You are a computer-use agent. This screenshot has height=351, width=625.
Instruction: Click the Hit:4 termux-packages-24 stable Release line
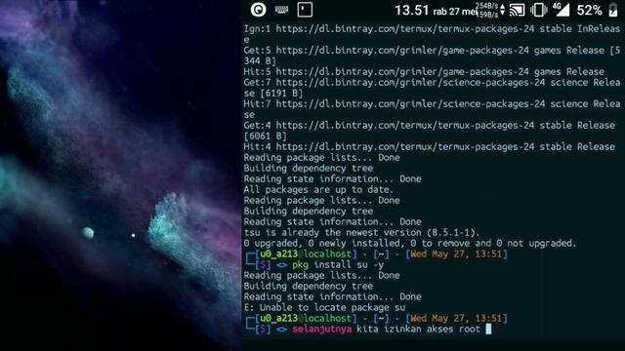point(430,146)
